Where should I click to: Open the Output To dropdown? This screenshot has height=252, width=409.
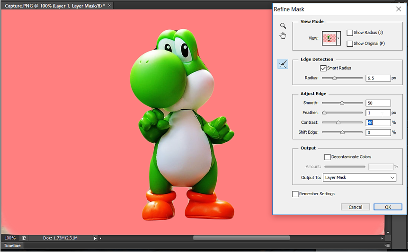pos(359,177)
